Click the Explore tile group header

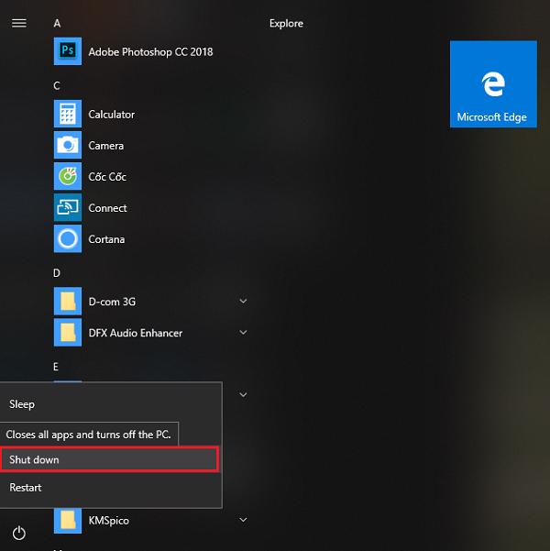[286, 24]
